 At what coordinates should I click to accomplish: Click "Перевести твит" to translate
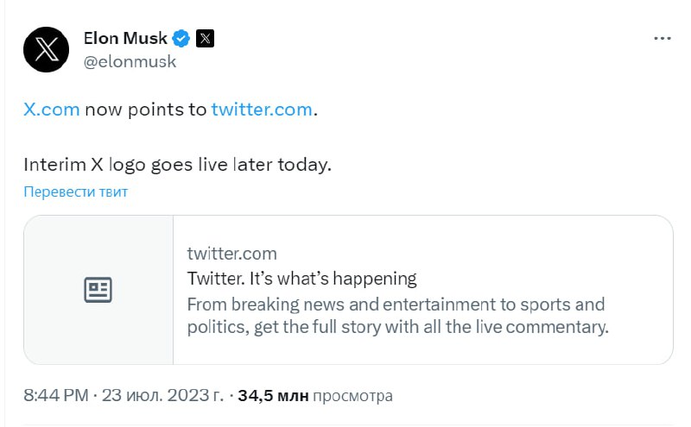coord(76,192)
